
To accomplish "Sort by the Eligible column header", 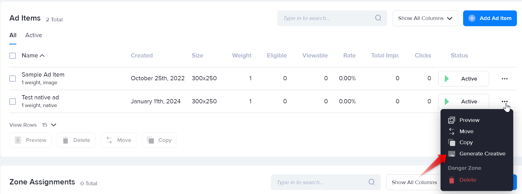I will [x=277, y=55].
